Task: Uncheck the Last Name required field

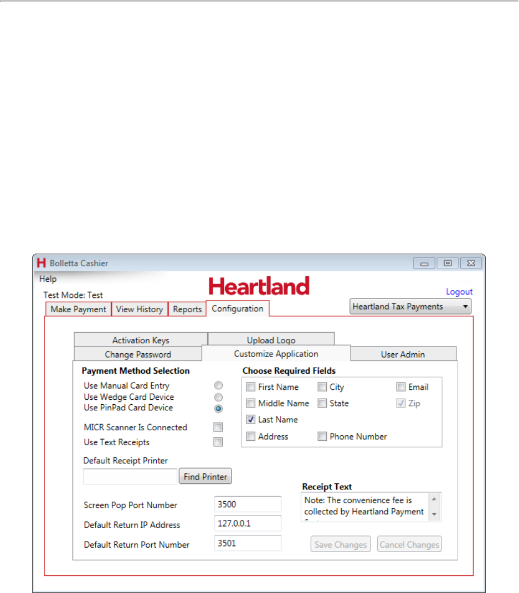Action: (250, 419)
